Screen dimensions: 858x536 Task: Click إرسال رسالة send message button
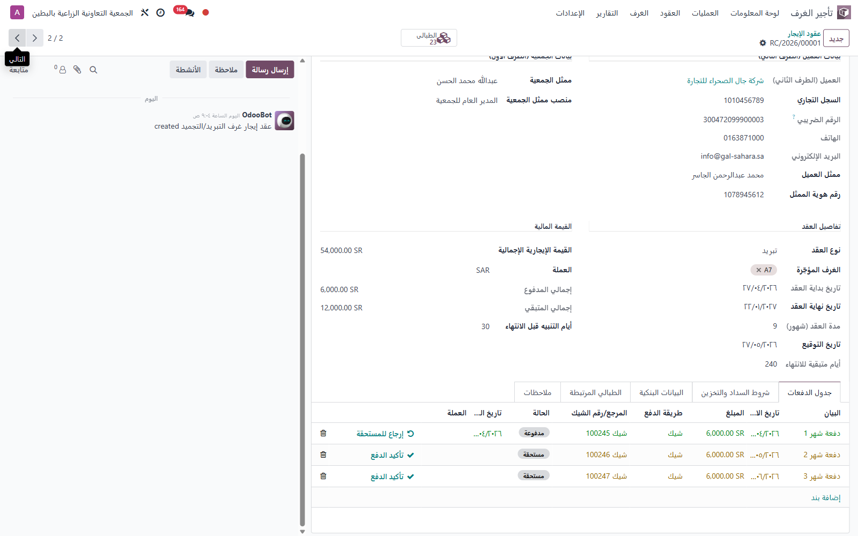click(x=270, y=70)
